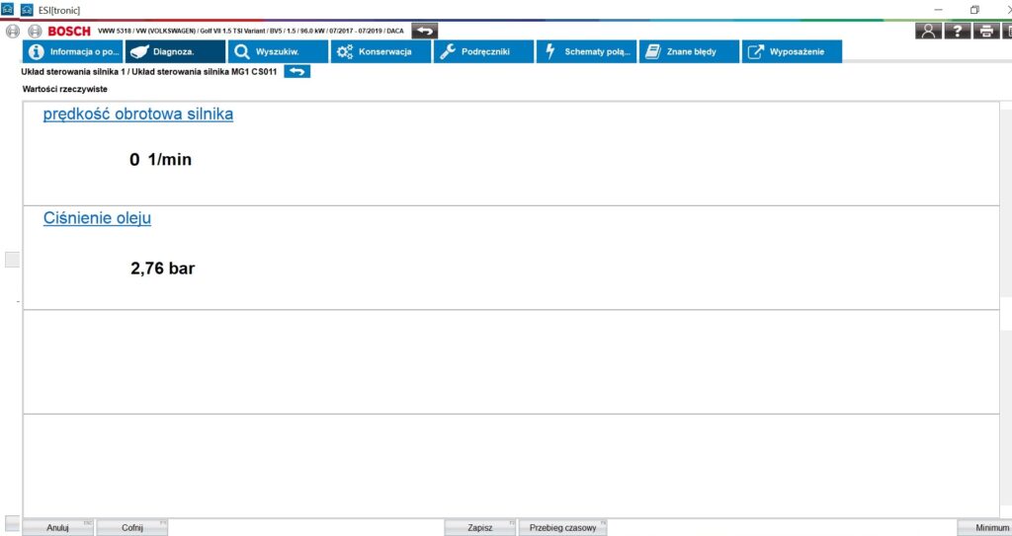1012x536 pixels.
Task: Switch to the Wyposażenie tab
Action: coord(792,51)
